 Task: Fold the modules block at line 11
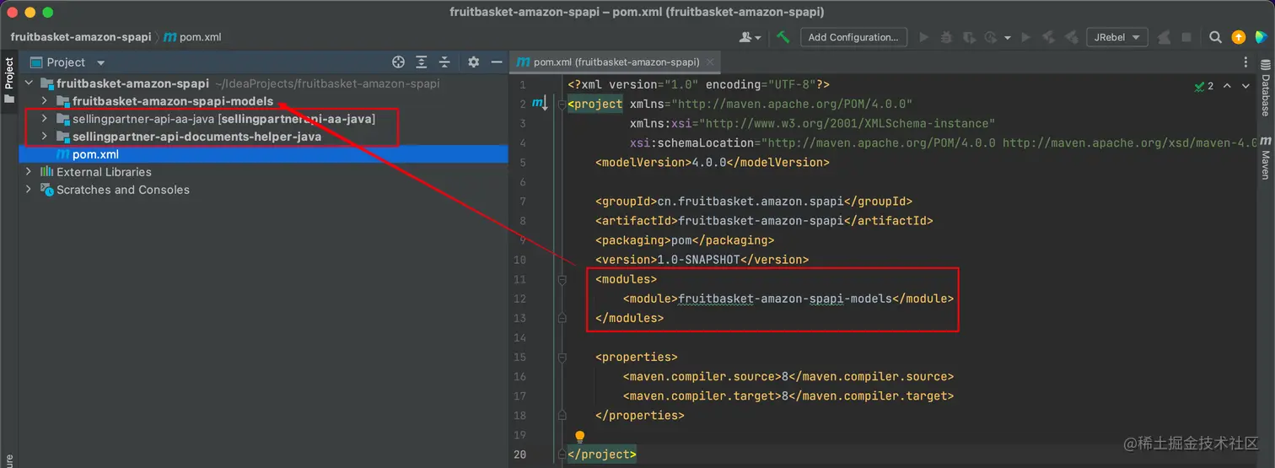(561, 279)
